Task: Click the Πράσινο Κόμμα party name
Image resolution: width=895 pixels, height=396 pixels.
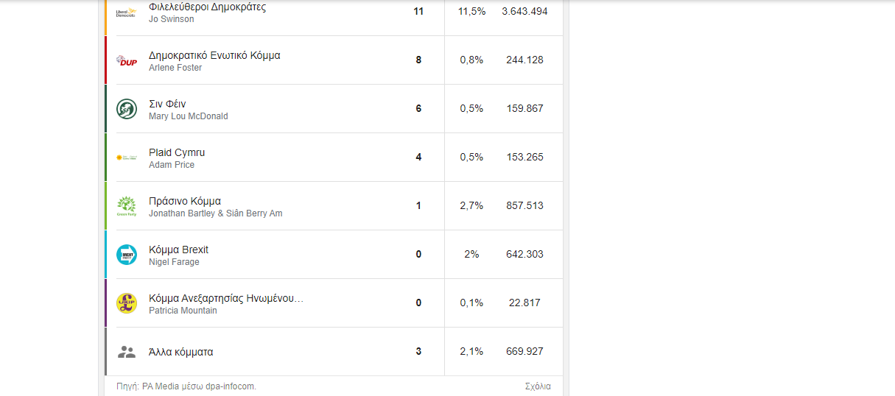Action: click(x=185, y=201)
